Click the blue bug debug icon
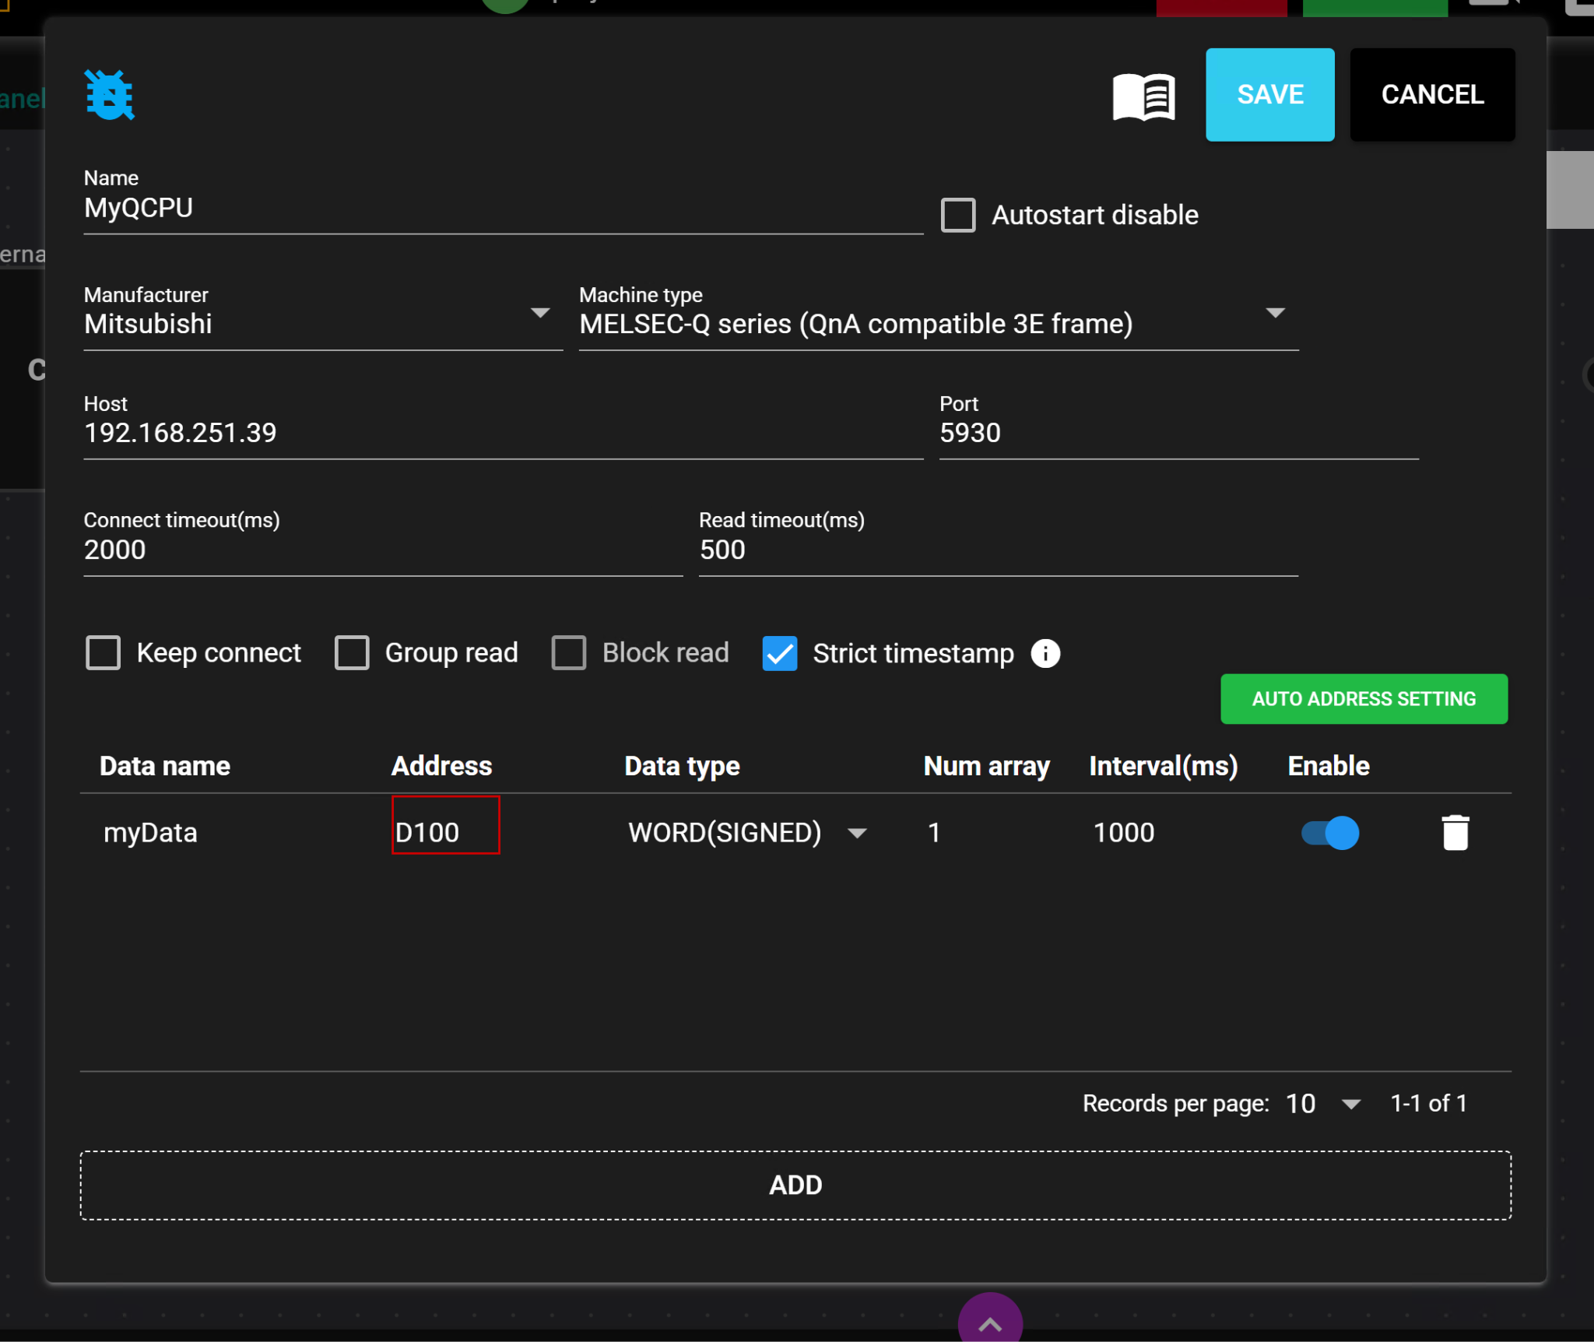This screenshot has width=1594, height=1342. [x=109, y=95]
